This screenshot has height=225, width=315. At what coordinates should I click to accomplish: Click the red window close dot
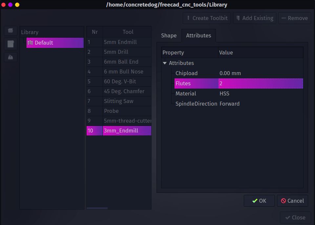(x=4, y=5)
